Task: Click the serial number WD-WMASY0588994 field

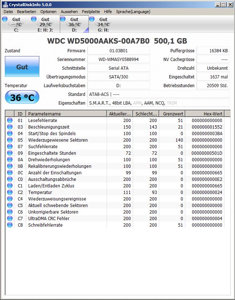Action: [119, 59]
